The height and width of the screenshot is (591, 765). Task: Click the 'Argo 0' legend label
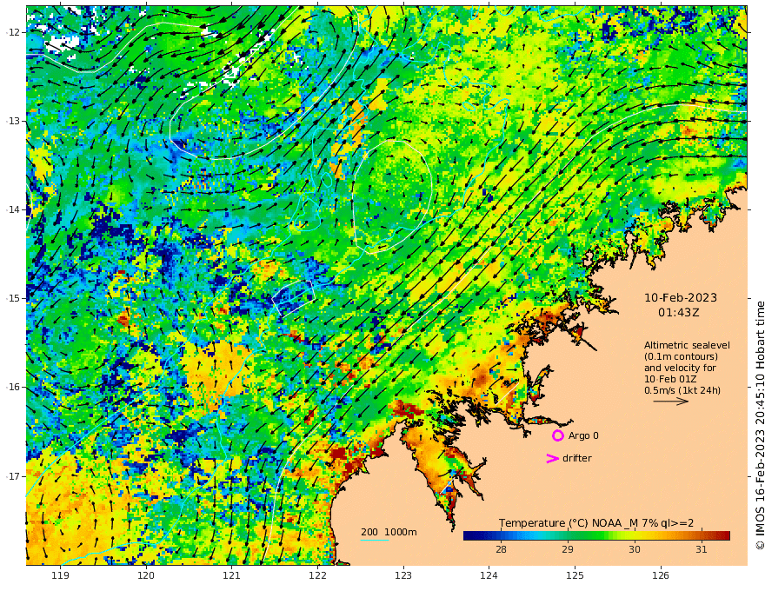(583, 435)
